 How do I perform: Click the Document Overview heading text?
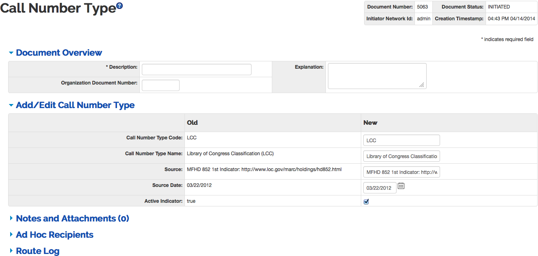tap(59, 53)
